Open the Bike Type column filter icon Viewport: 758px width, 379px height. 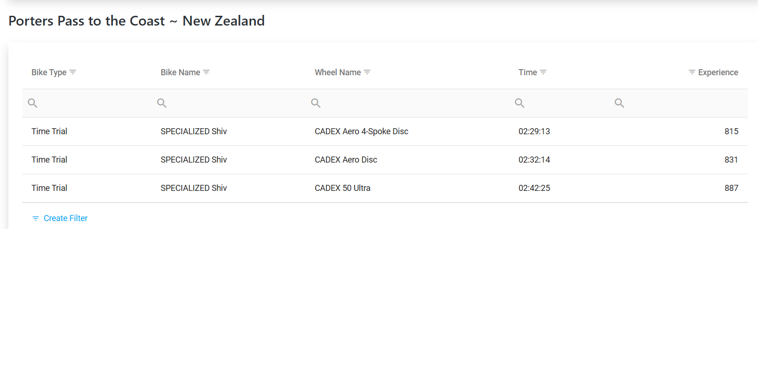click(73, 72)
